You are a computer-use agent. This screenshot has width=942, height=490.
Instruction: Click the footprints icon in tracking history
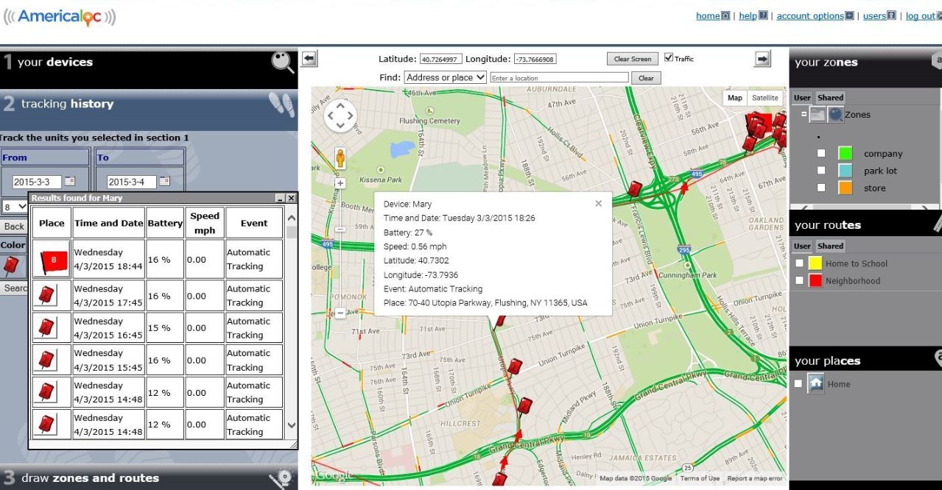tap(282, 104)
